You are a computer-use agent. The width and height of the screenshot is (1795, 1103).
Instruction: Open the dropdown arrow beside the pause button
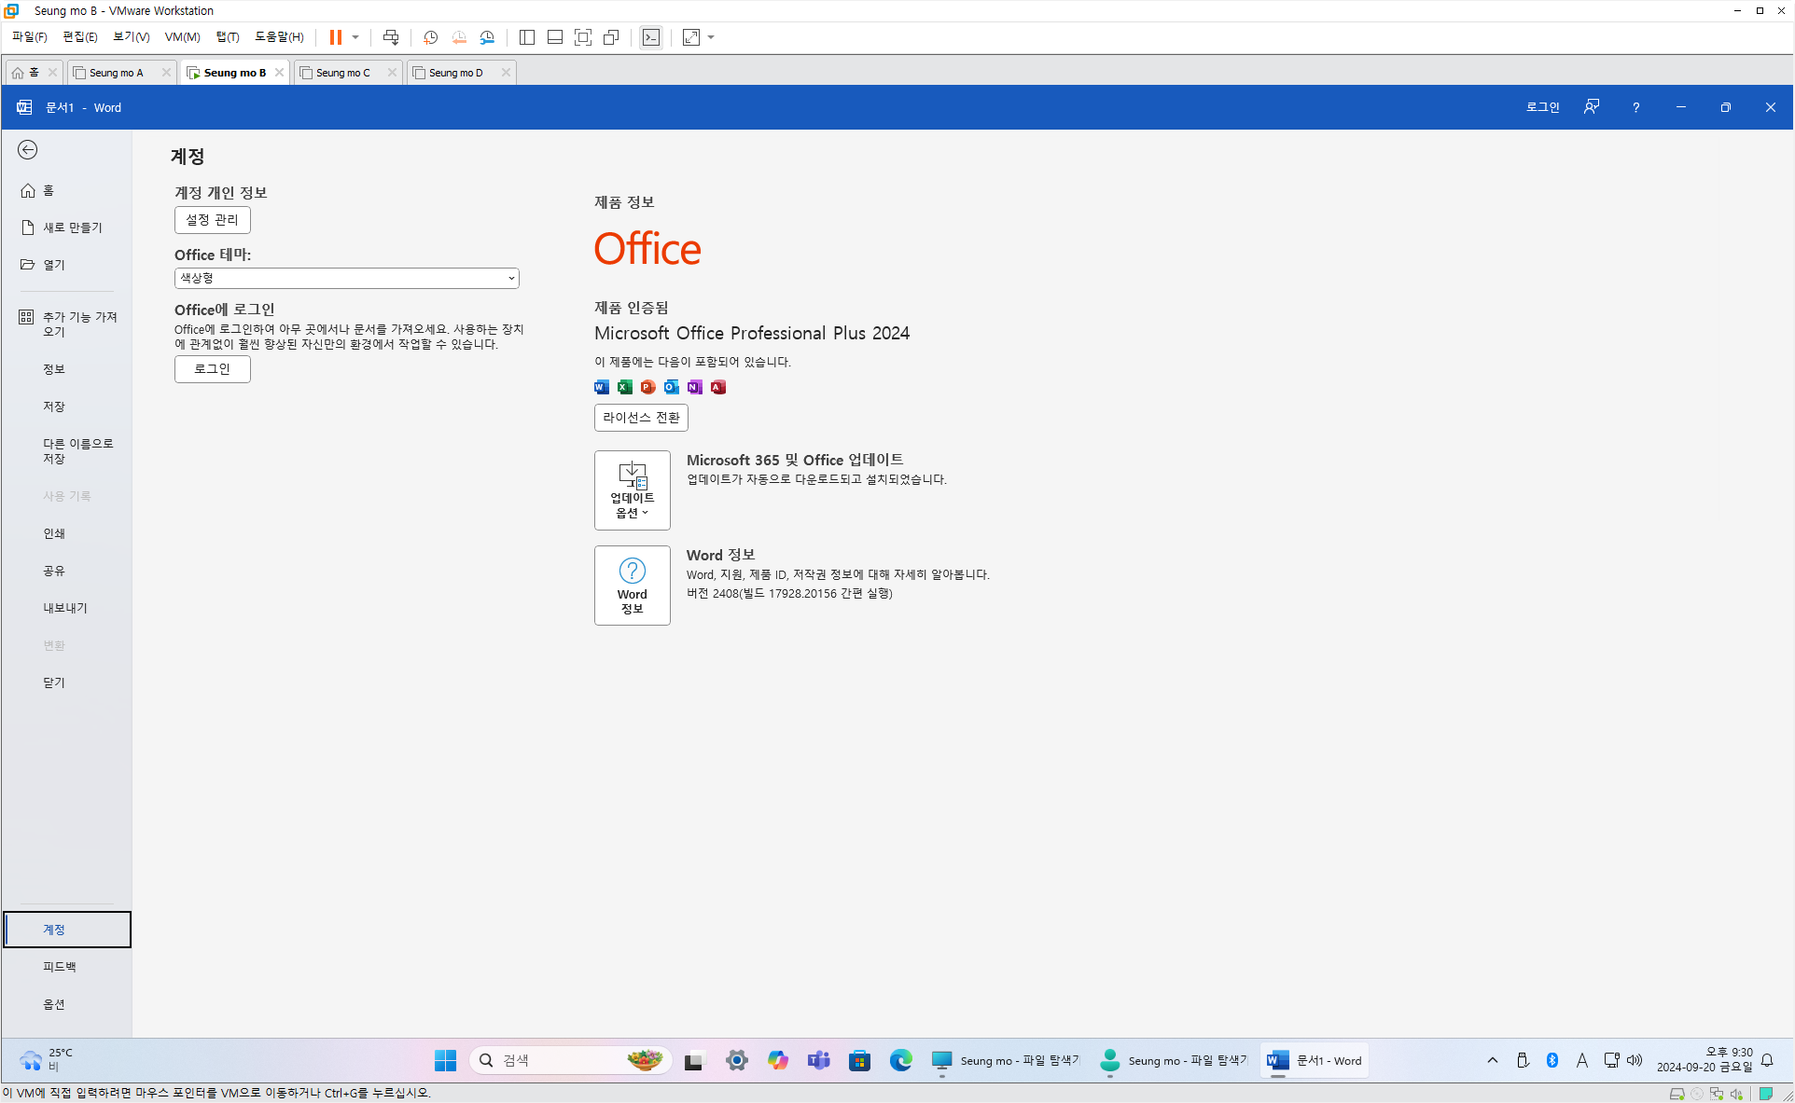click(355, 37)
